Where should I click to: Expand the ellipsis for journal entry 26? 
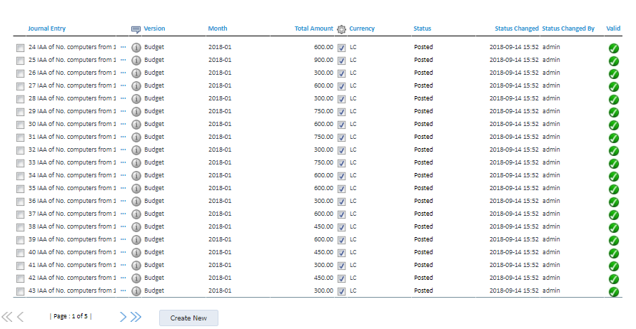[x=123, y=73]
